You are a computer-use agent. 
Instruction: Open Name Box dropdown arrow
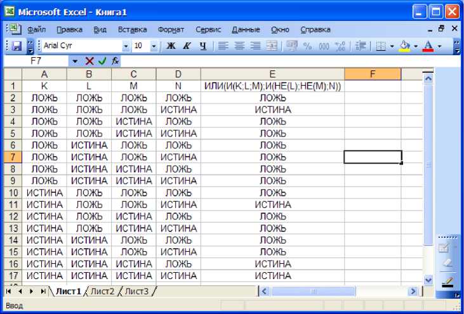pyautogui.click(x=75, y=61)
